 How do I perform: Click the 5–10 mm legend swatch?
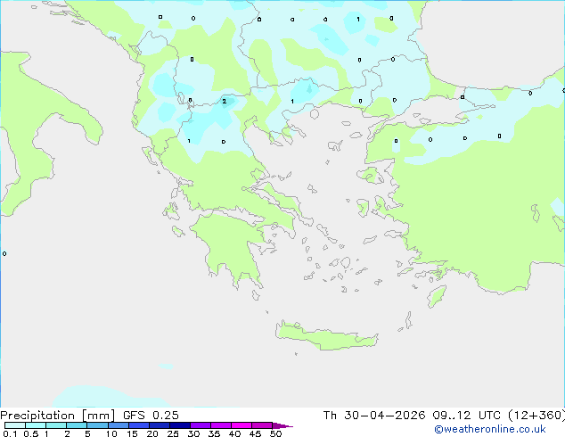tap(97, 425)
